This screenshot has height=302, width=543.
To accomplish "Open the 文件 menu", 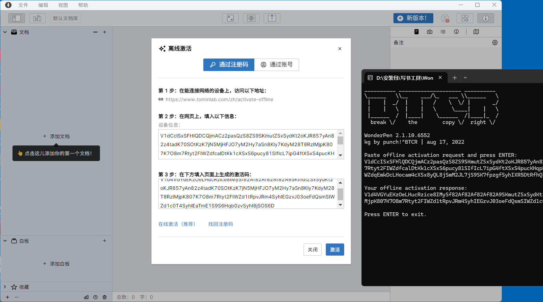I will tap(23, 5).
